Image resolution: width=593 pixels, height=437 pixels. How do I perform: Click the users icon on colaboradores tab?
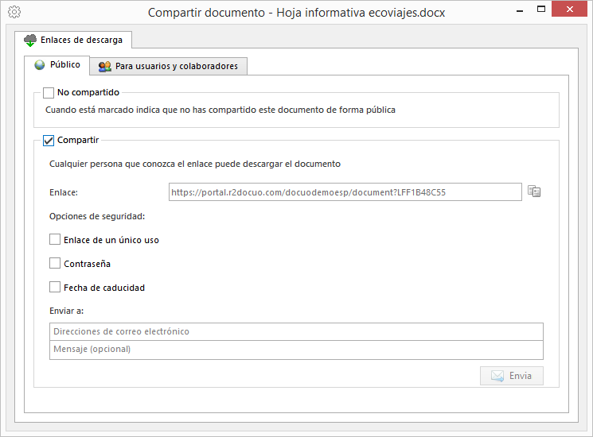(105, 67)
